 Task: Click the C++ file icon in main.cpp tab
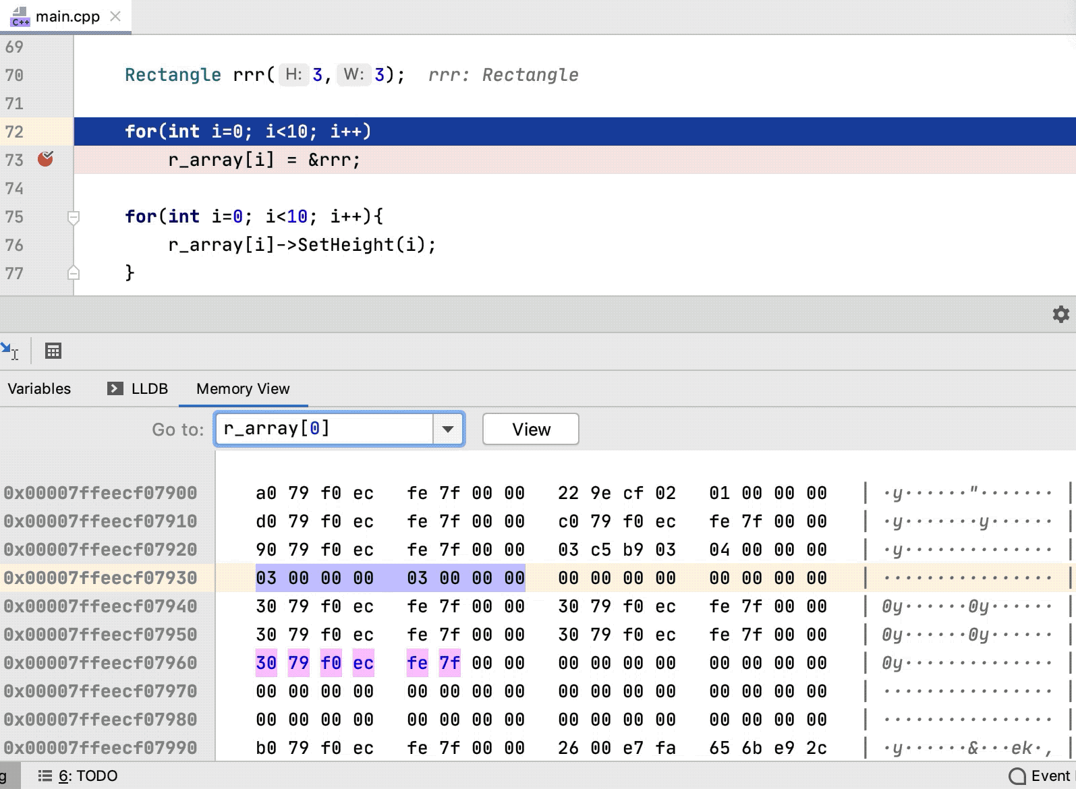click(x=20, y=16)
